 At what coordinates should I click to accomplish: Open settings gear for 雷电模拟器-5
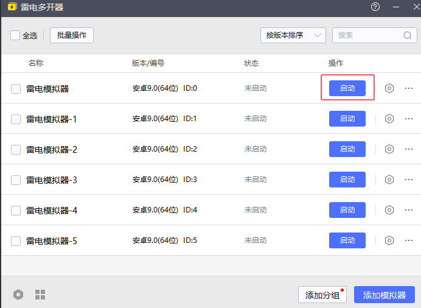389,240
